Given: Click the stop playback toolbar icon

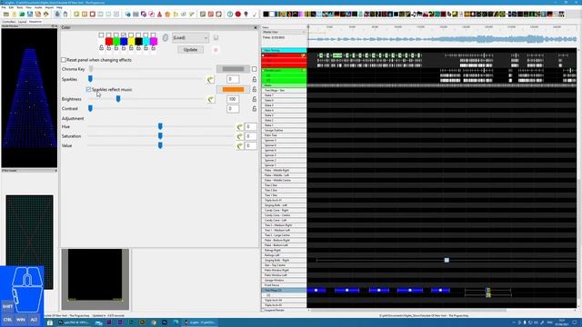Looking at the screenshot, I should click(x=93, y=15).
